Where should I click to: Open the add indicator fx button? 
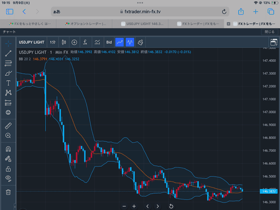pos(85,42)
